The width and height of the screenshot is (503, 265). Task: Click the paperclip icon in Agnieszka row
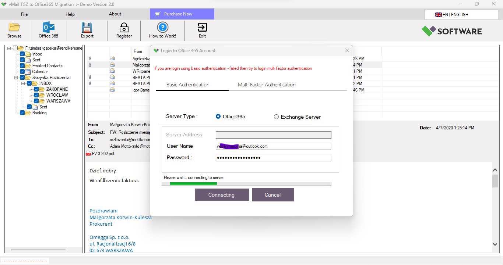click(x=90, y=58)
